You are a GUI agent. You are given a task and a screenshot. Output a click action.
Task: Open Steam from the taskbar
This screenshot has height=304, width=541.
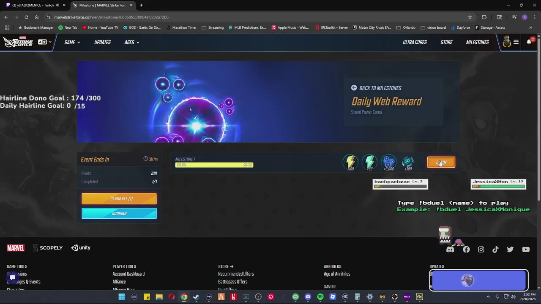click(x=196, y=297)
